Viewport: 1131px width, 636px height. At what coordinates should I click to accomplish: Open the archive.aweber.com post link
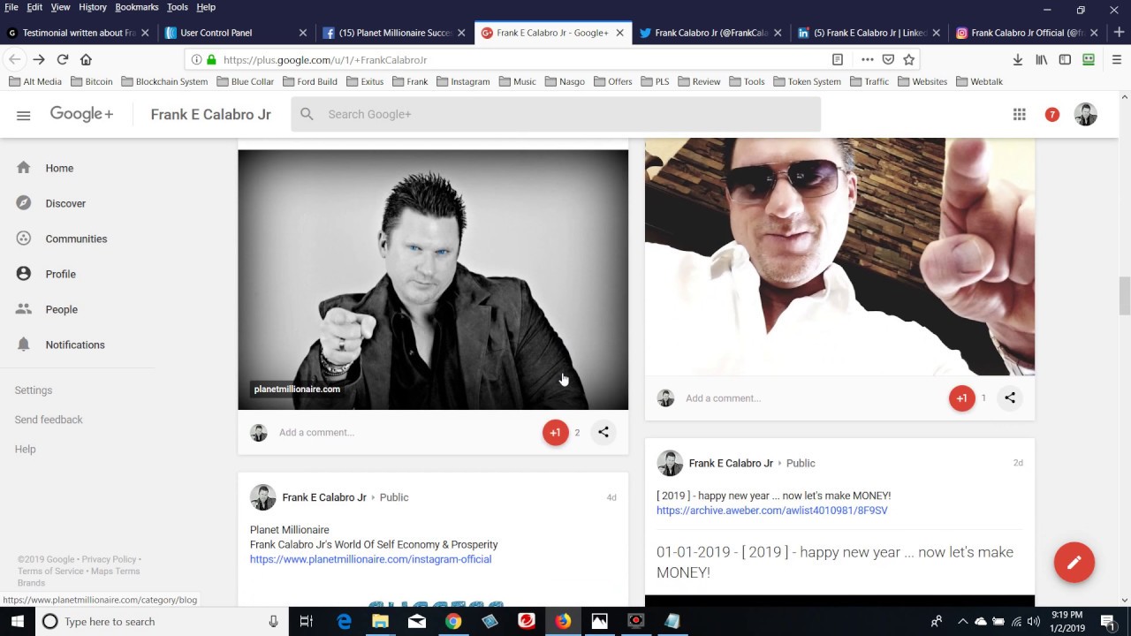[x=772, y=511]
